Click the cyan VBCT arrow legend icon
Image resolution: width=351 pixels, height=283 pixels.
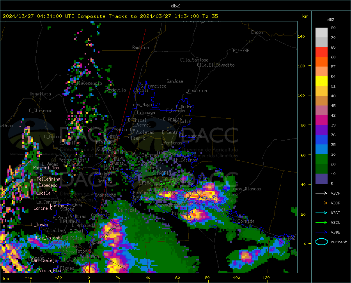[321, 213]
